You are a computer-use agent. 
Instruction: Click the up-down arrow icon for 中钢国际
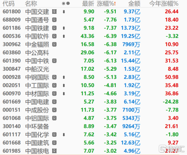click(64, 77)
